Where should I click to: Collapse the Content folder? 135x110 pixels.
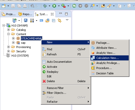(x=8, y=34)
